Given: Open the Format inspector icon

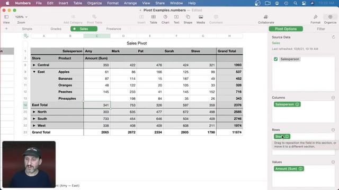Looking at the screenshot, I should pos(316,17).
